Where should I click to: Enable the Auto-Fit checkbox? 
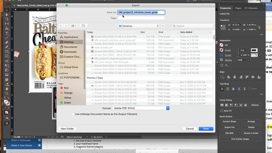221,110
